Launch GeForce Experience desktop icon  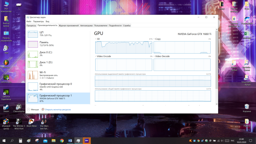pyautogui.click(x=6, y=95)
